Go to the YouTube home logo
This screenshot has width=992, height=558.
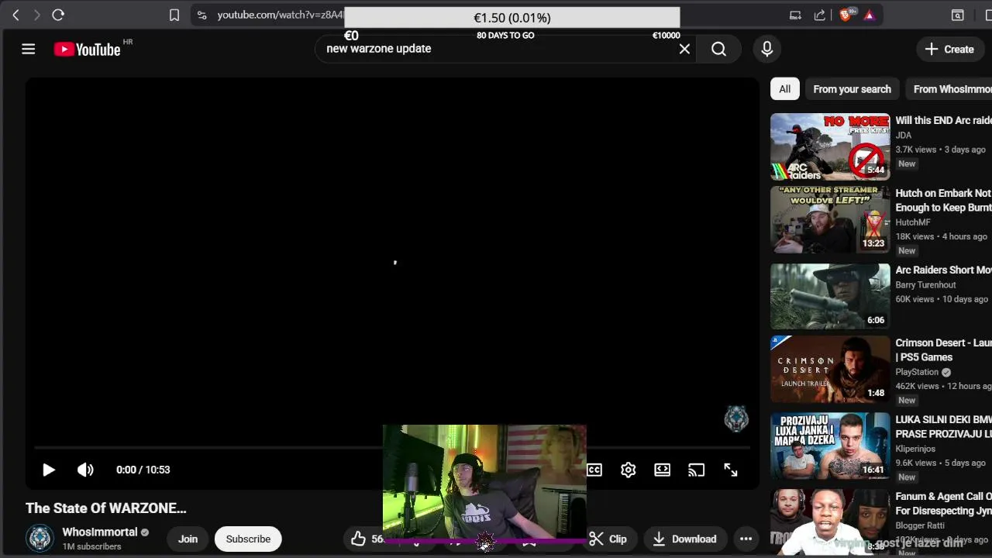coord(88,50)
